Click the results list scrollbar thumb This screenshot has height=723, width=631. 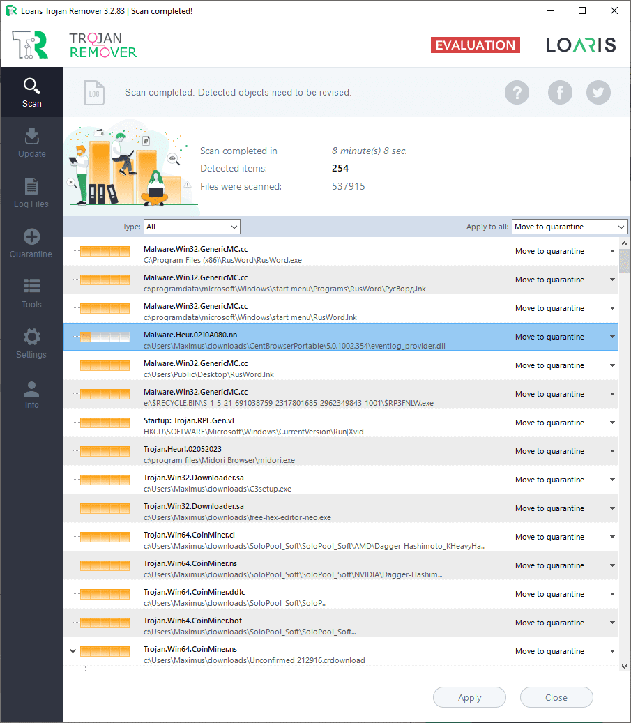coord(624,261)
